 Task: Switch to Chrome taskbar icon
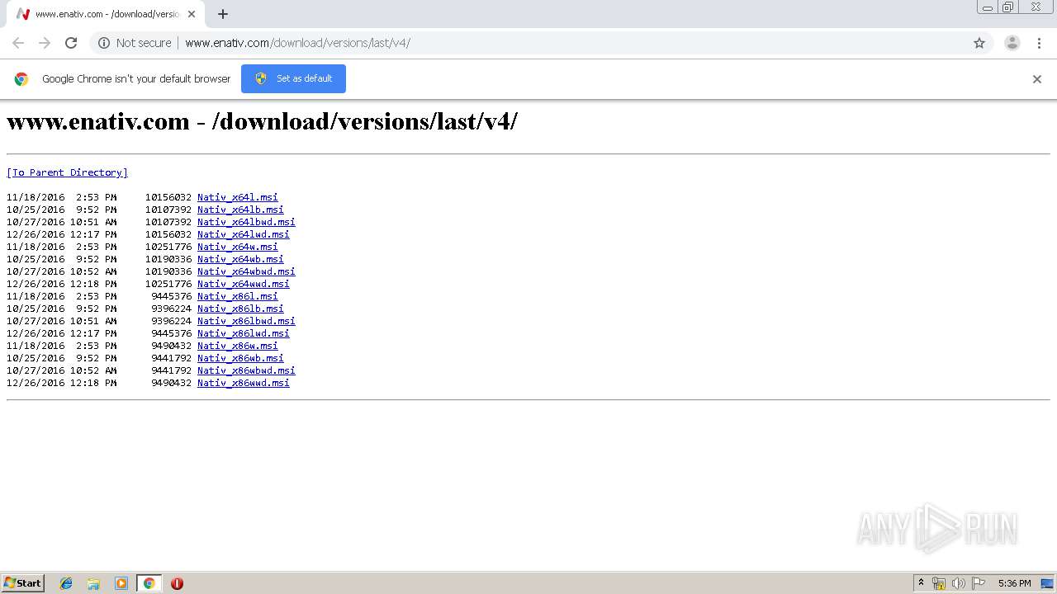(x=149, y=583)
